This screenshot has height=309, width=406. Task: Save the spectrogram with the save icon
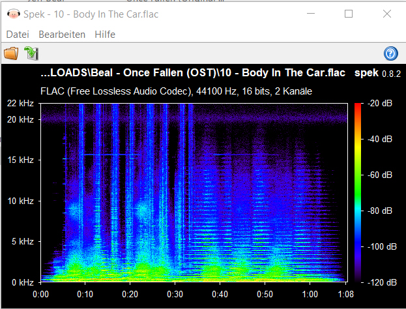coord(31,53)
